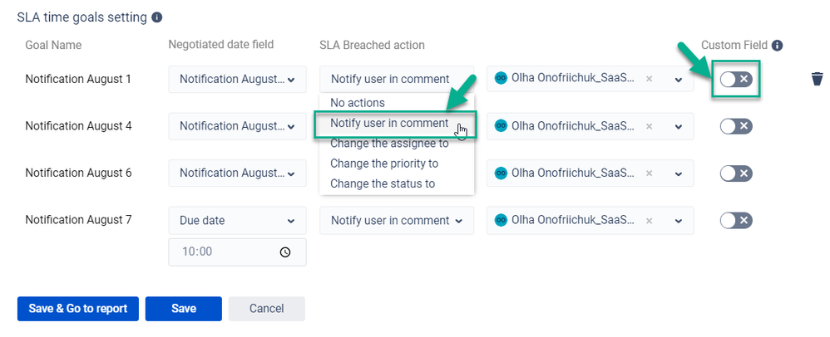
Task: Delete the Notification August 1 goal with trash icon
Action: (x=817, y=79)
